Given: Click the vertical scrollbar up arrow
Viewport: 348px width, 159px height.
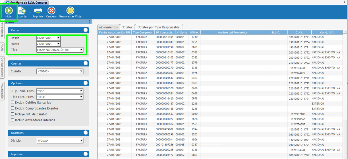Looking at the screenshot, I should click(345, 32).
